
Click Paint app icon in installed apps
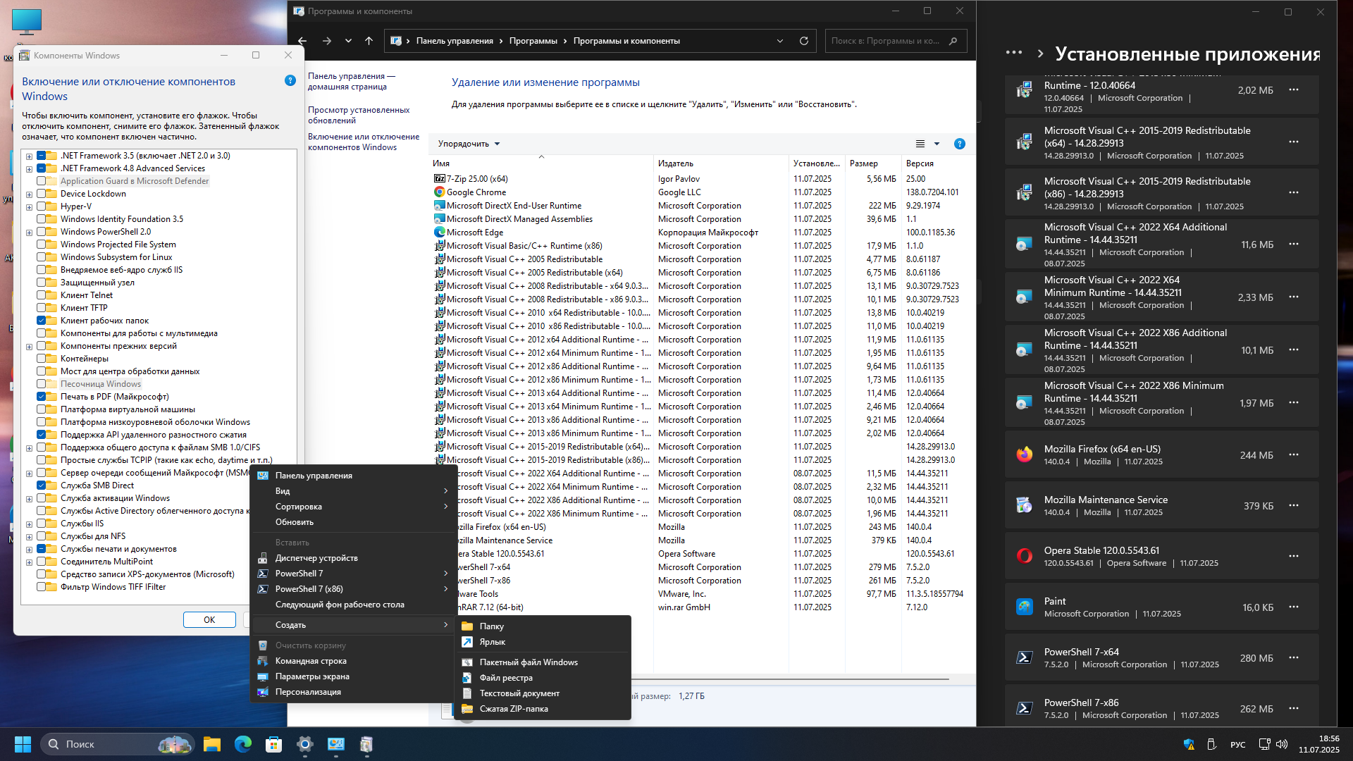click(1024, 607)
